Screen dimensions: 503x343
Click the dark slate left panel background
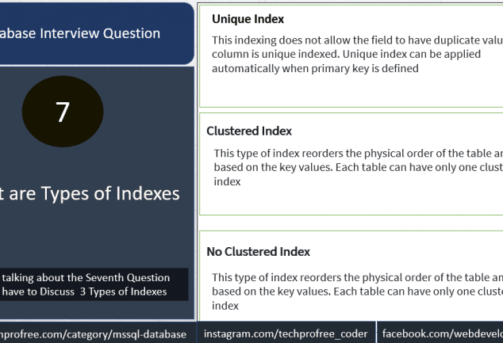click(x=96, y=234)
